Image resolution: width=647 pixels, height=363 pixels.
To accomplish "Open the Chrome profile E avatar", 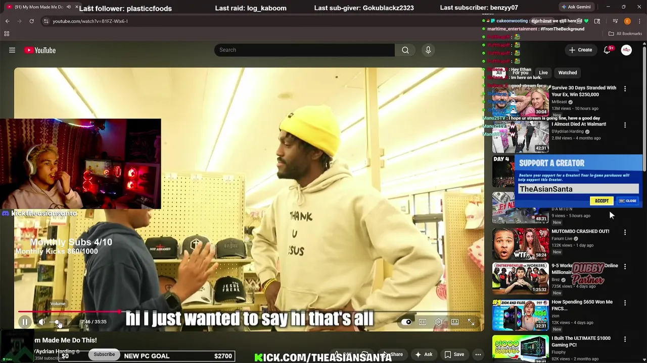I will [627, 21].
